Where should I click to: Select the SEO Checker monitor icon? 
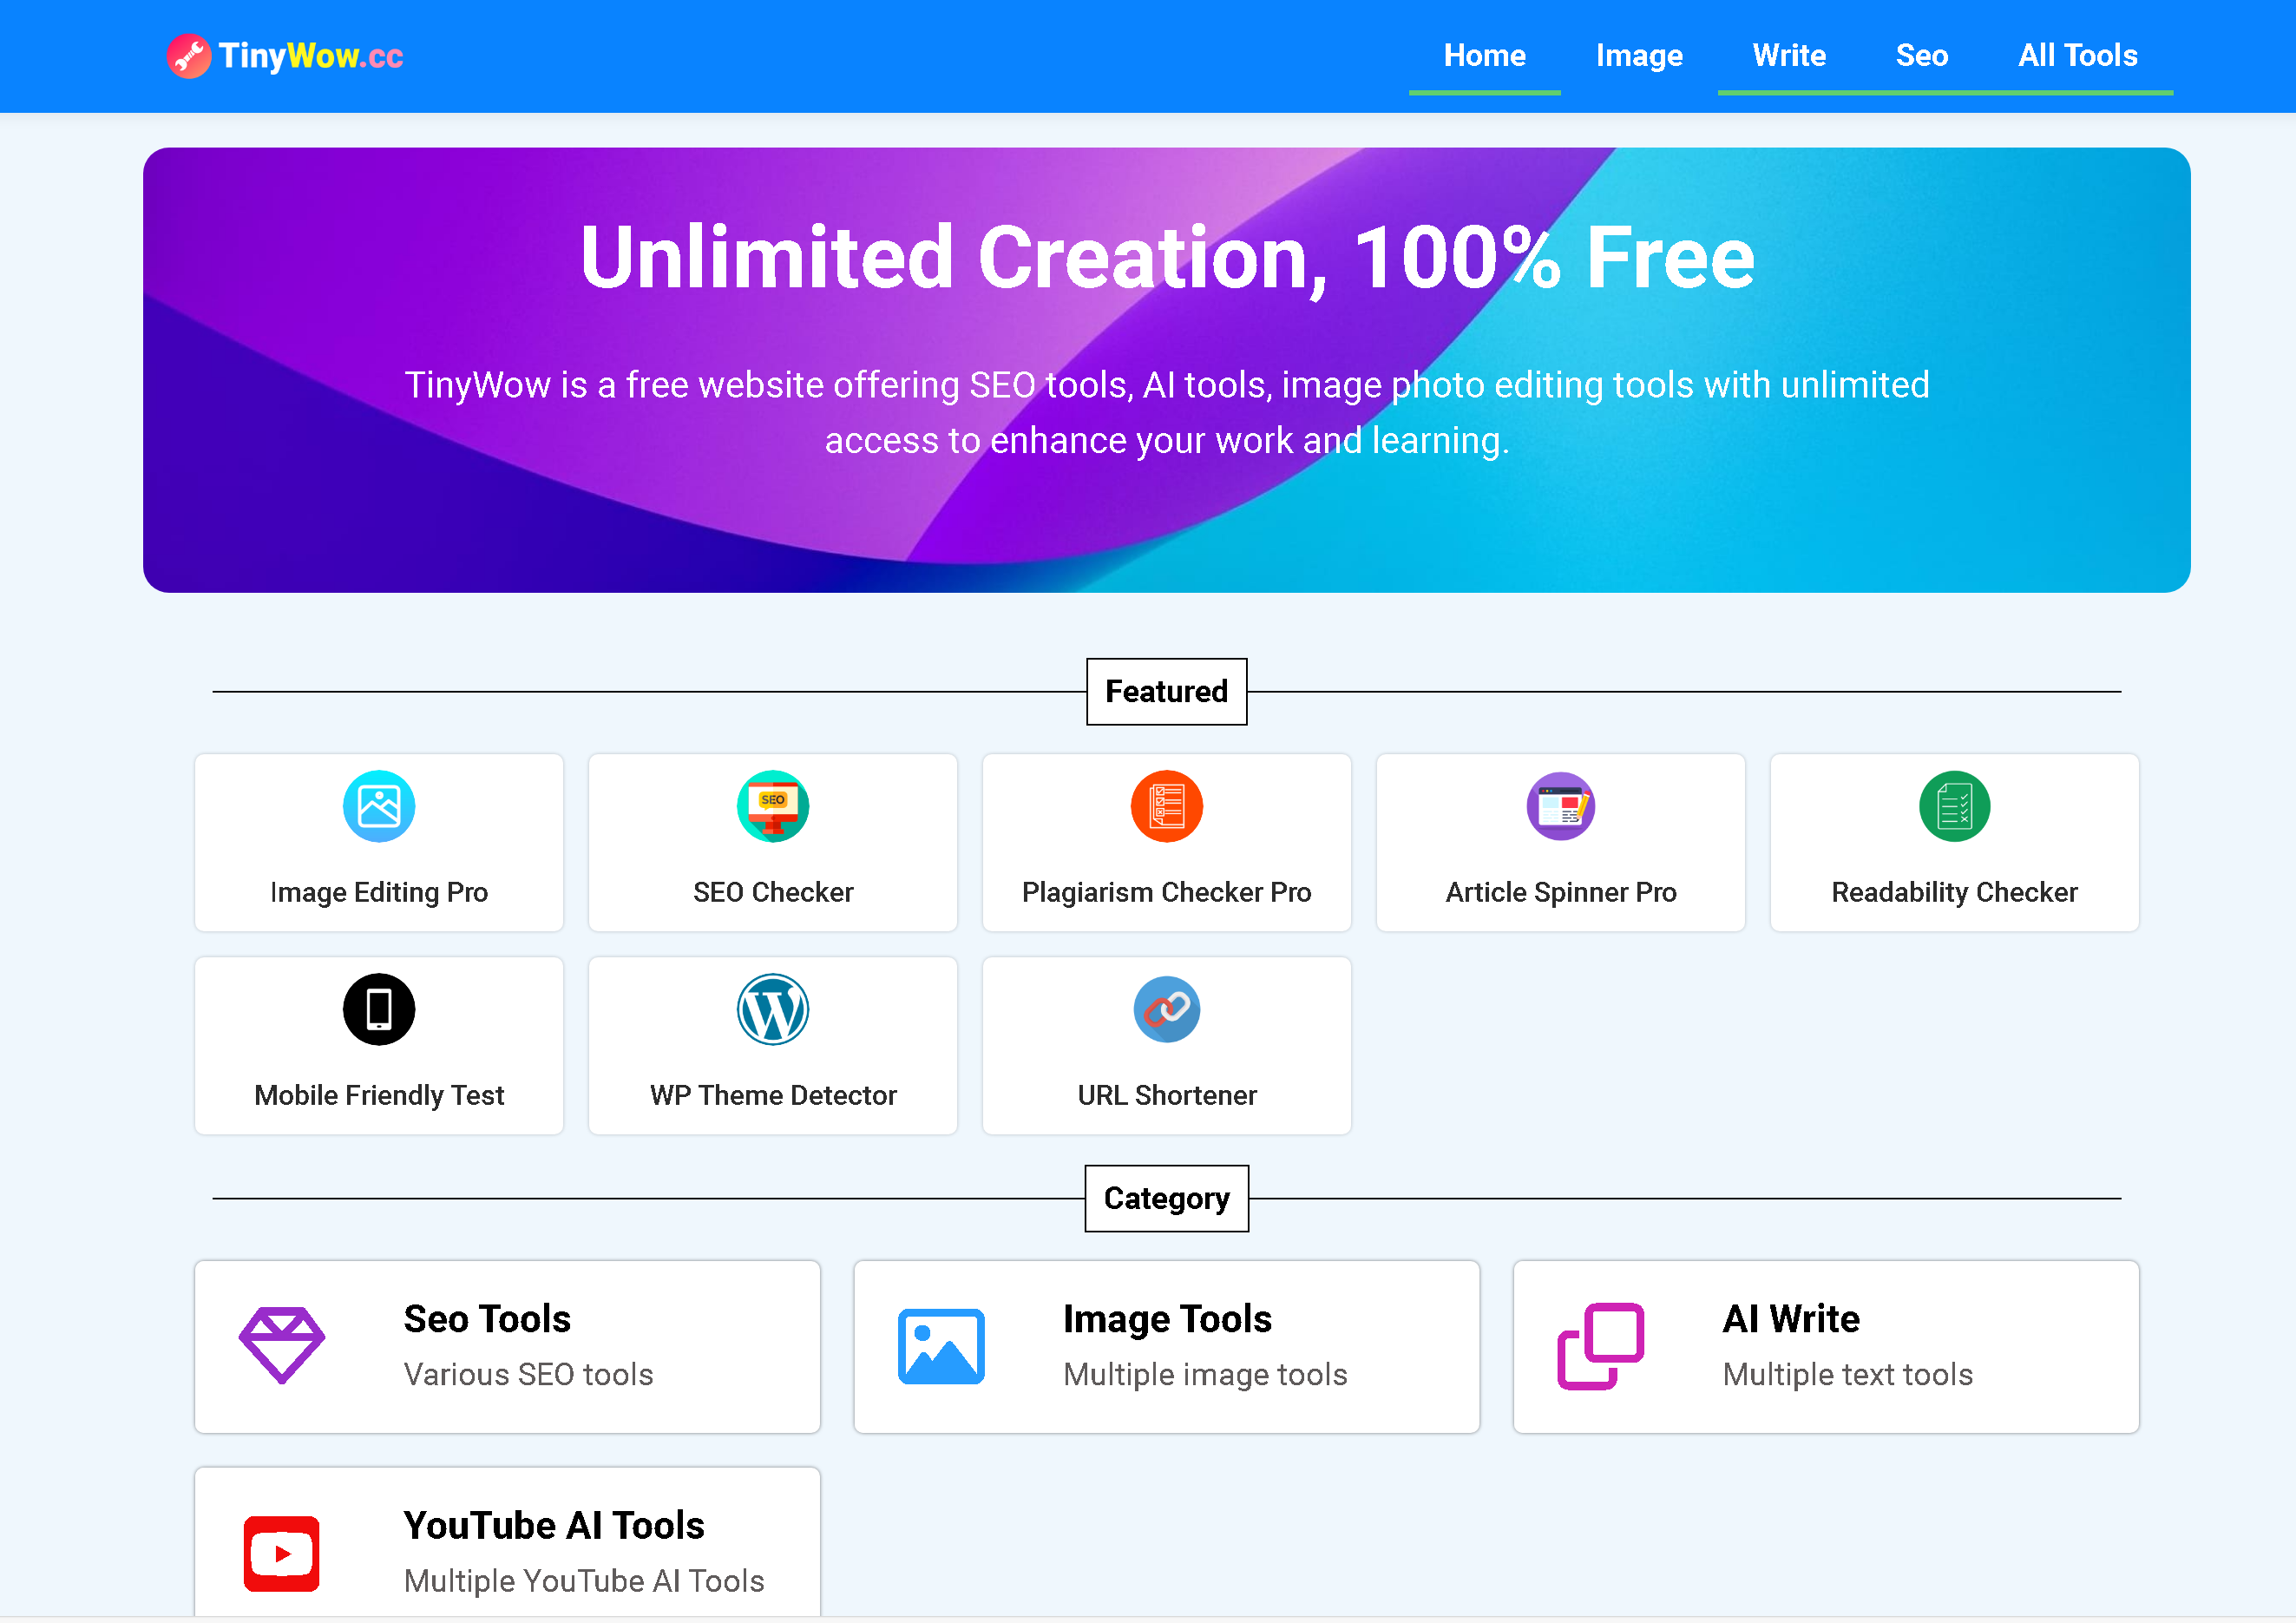coord(773,806)
